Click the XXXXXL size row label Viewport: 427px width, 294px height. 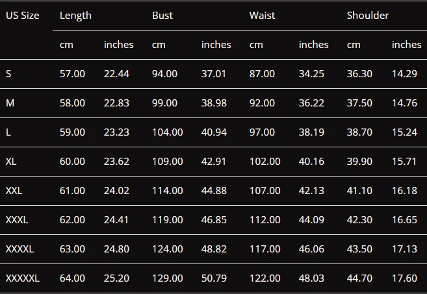[23, 278]
